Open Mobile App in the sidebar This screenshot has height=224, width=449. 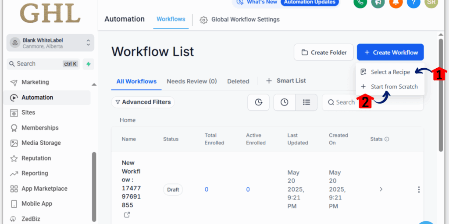coord(37,204)
